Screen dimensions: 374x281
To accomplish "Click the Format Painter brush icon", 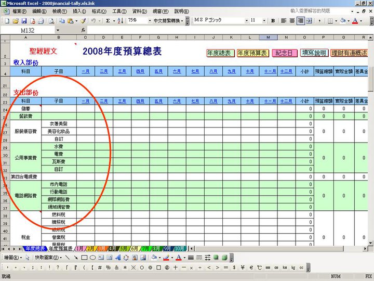I will pos(83,21).
